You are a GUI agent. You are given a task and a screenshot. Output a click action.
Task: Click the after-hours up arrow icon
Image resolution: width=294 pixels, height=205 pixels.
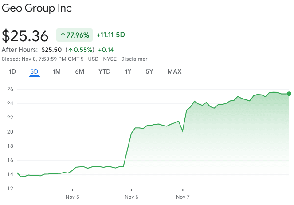pos(71,50)
